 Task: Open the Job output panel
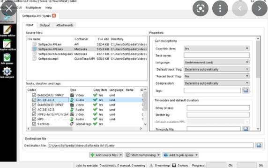coord(7,72)
